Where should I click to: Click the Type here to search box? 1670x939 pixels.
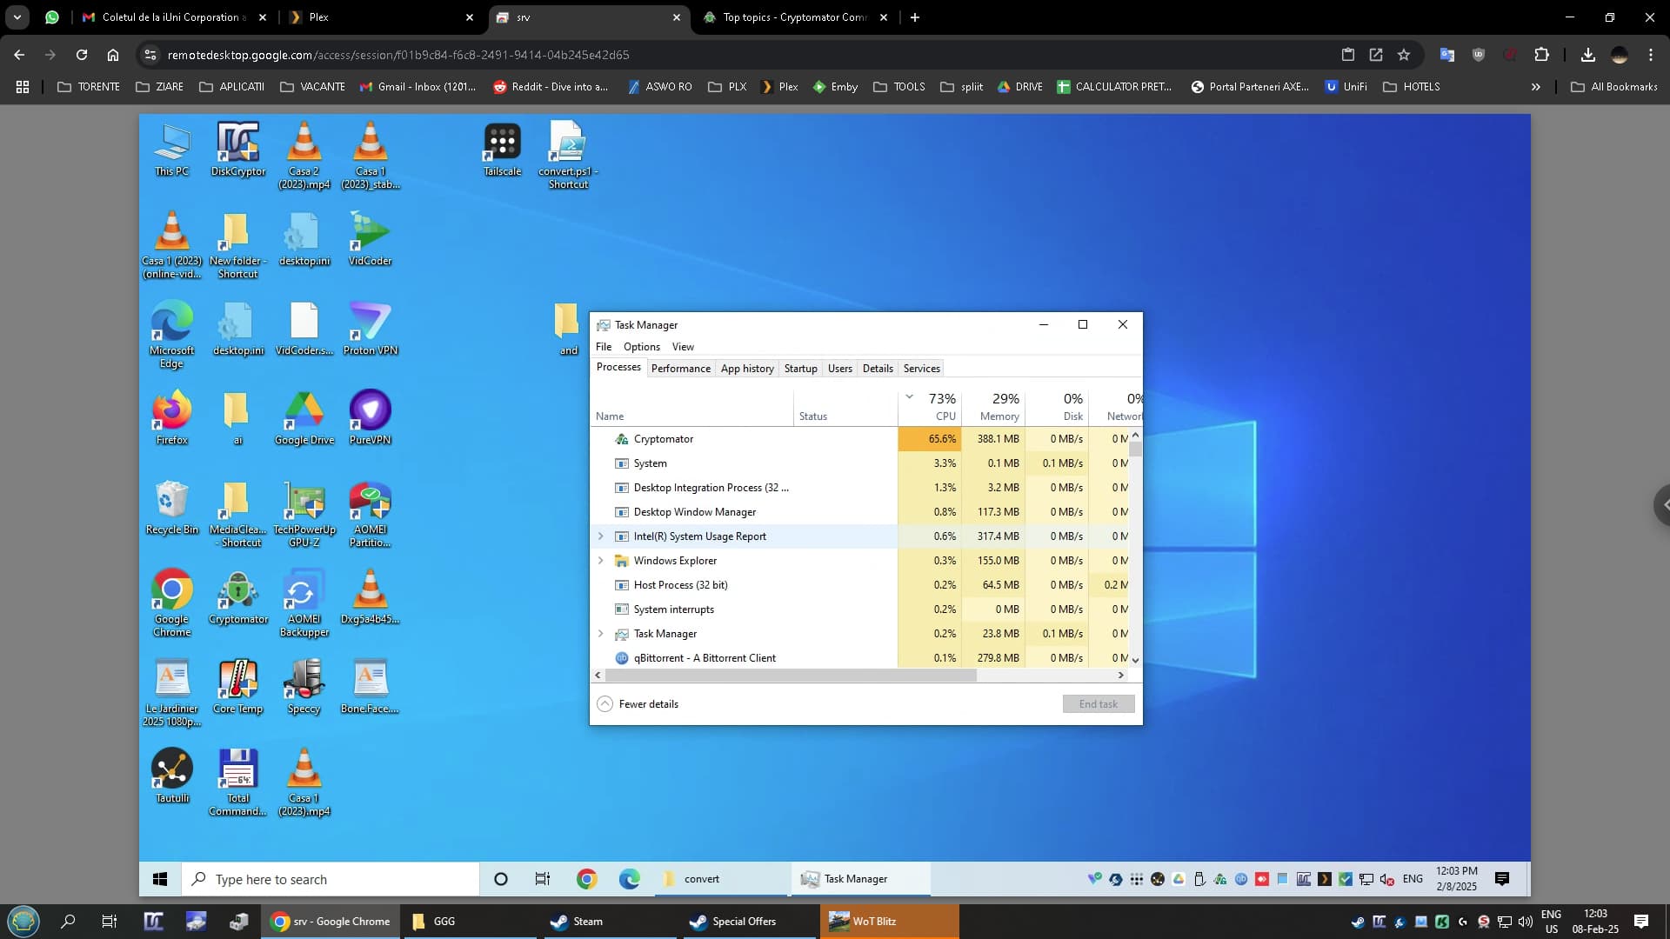331,879
